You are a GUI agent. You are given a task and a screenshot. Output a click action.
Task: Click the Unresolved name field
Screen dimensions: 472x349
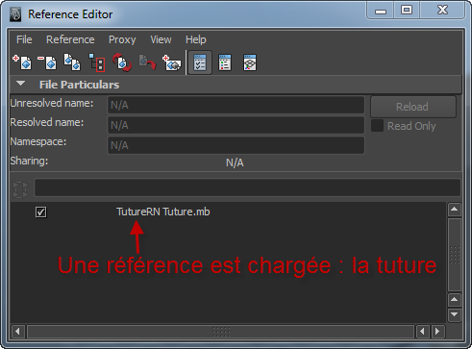tap(236, 105)
